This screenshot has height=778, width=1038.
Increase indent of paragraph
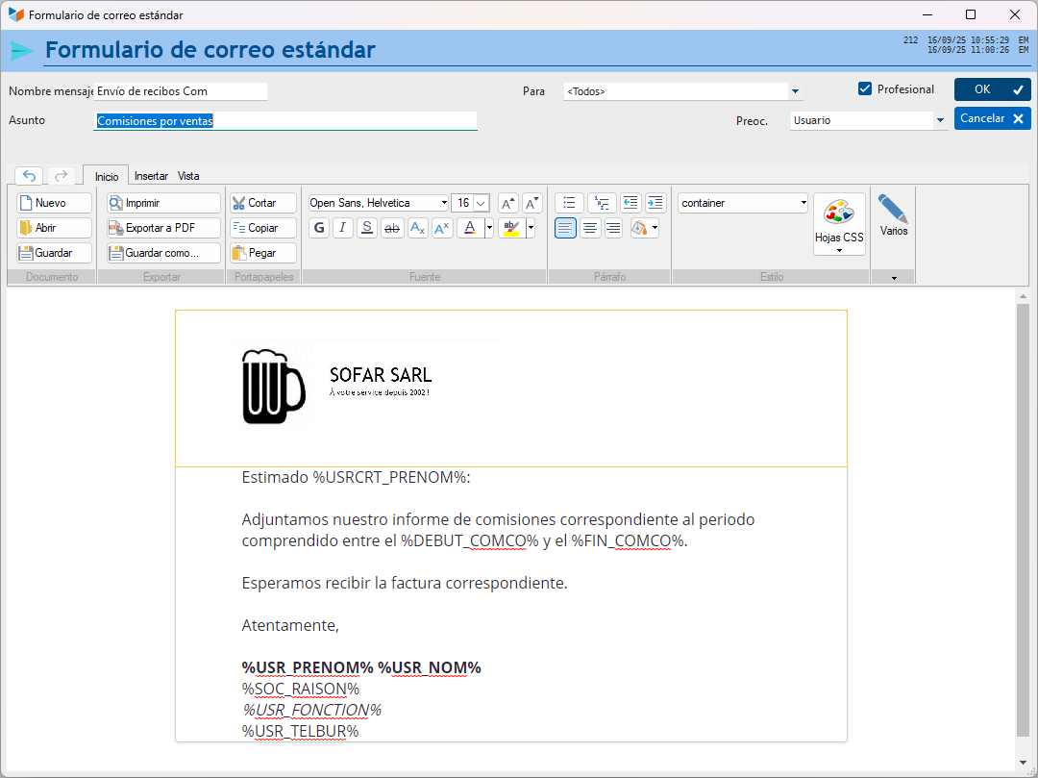[655, 203]
